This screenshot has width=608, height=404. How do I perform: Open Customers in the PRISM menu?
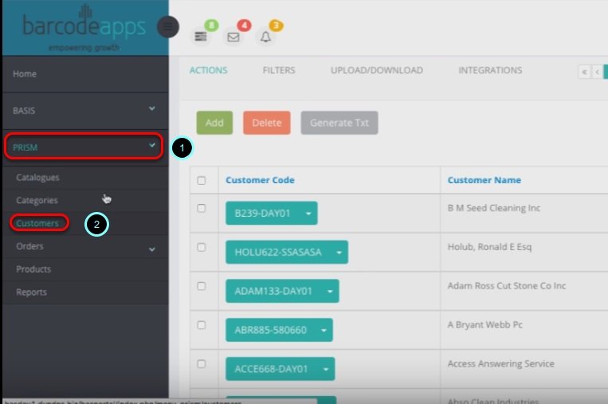click(37, 223)
